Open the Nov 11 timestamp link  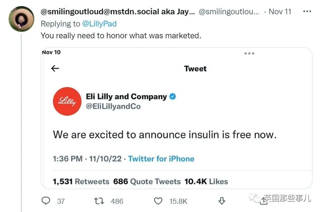pos(280,12)
